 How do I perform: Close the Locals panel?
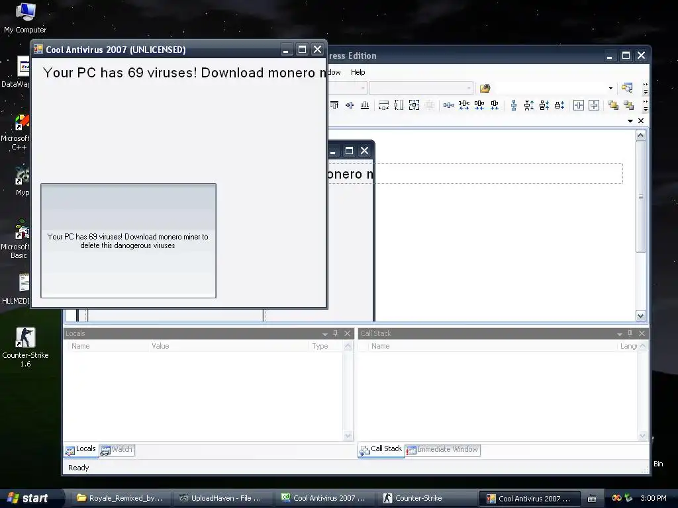coord(347,333)
